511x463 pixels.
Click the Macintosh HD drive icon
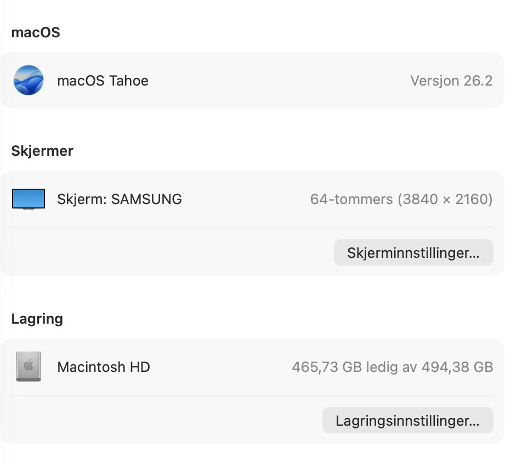point(29,367)
